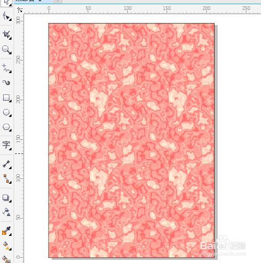Image resolution: width=261 pixels, height=263 pixels.
Task: Choose the Interactive Fill tool
Action: (x=6, y=246)
